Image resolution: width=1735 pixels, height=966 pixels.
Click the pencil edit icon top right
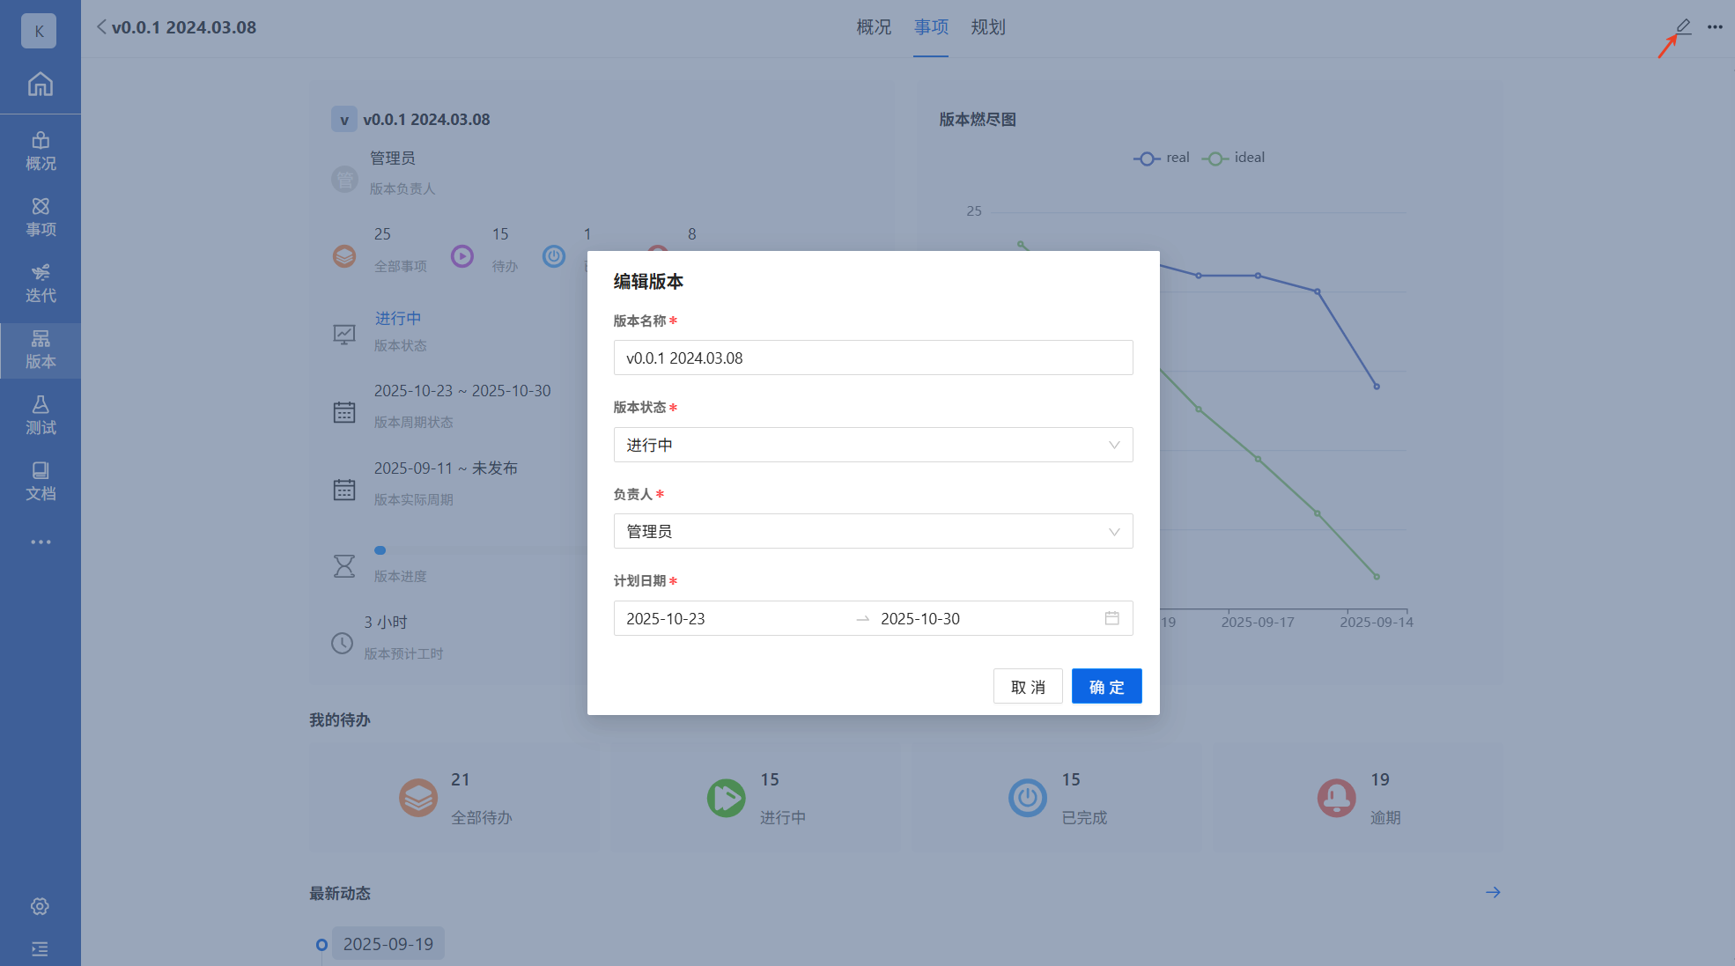pyautogui.click(x=1683, y=26)
